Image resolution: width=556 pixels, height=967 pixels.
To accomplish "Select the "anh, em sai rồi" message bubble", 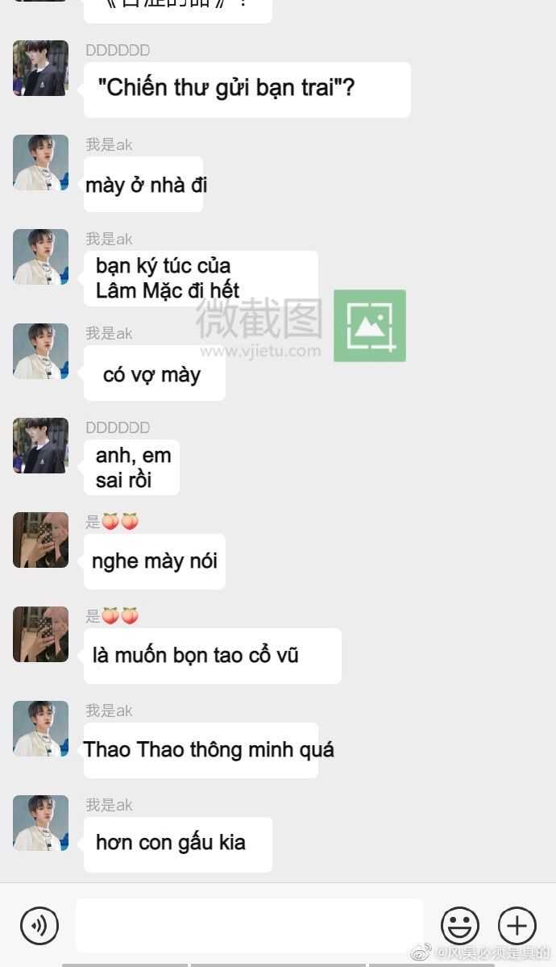I will tap(132, 467).
